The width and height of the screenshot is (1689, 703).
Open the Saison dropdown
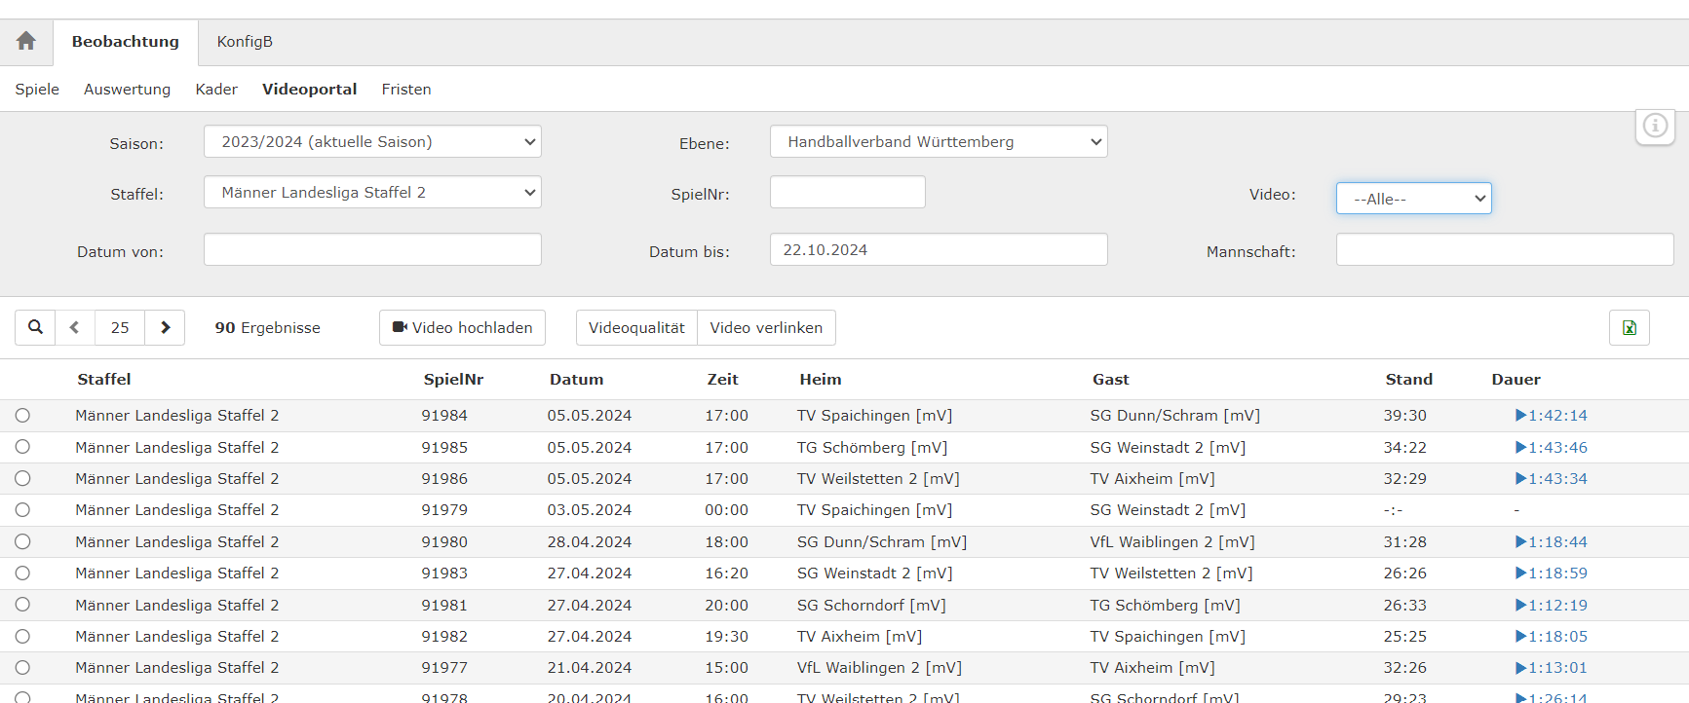[372, 142]
